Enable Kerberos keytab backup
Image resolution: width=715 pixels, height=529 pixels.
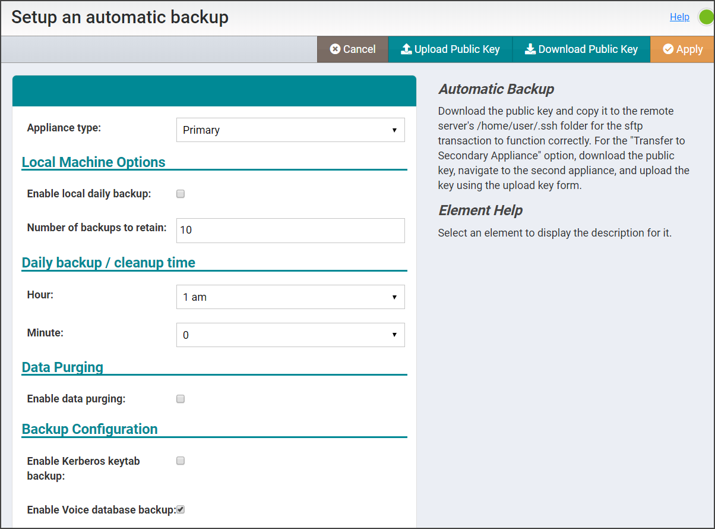(x=180, y=460)
